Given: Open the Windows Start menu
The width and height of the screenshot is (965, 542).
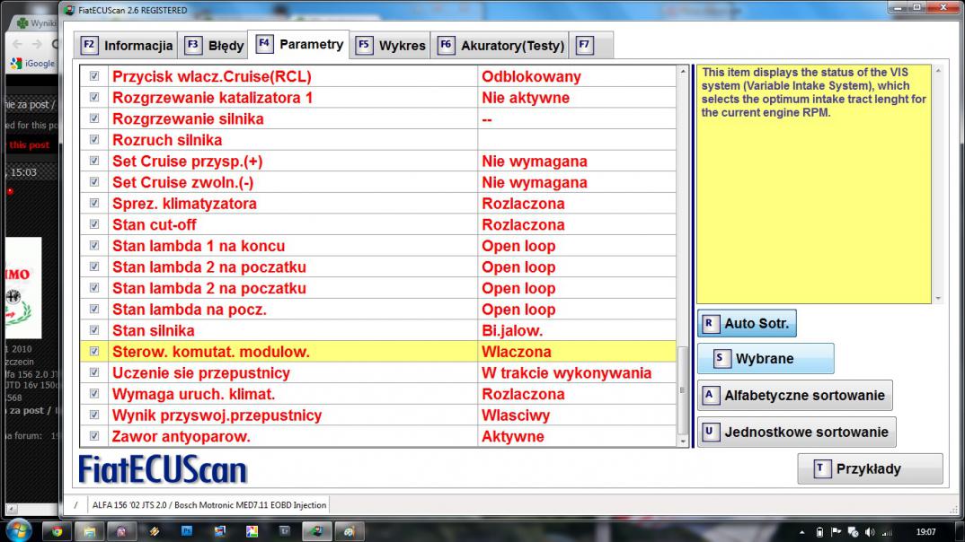Looking at the screenshot, I should pos(19,529).
